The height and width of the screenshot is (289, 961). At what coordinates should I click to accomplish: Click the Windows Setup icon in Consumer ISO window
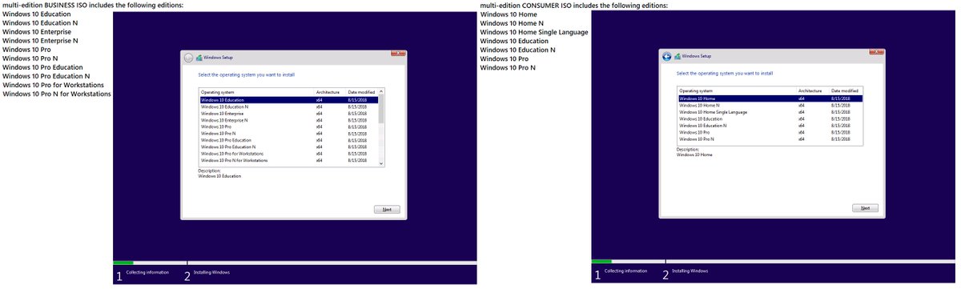tap(678, 56)
